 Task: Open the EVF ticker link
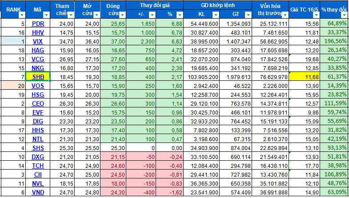pyautogui.click(x=38, y=112)
